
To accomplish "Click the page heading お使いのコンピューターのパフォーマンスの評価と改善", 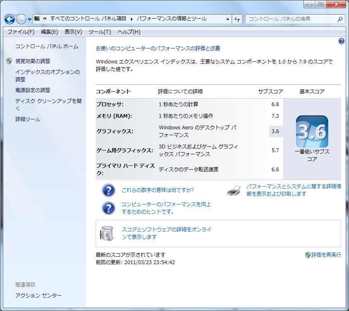I will pos(158,48).
